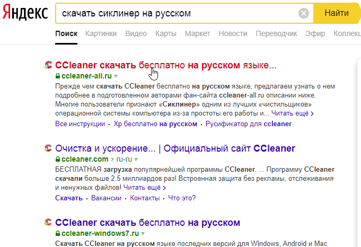Open the 'Вакансии' sitelink

click(x=107, y=198)
